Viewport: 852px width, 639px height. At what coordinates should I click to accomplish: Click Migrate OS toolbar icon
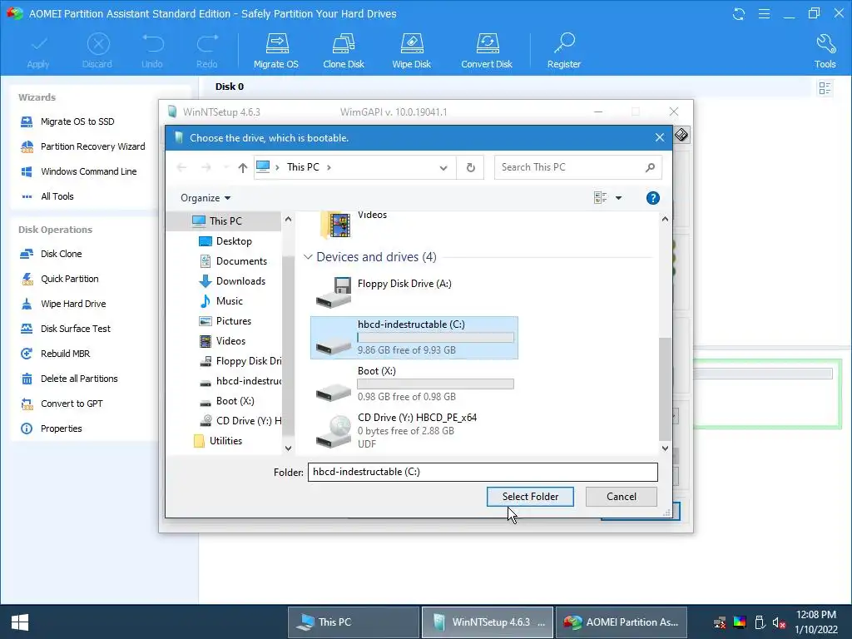[x=276, y=51]
